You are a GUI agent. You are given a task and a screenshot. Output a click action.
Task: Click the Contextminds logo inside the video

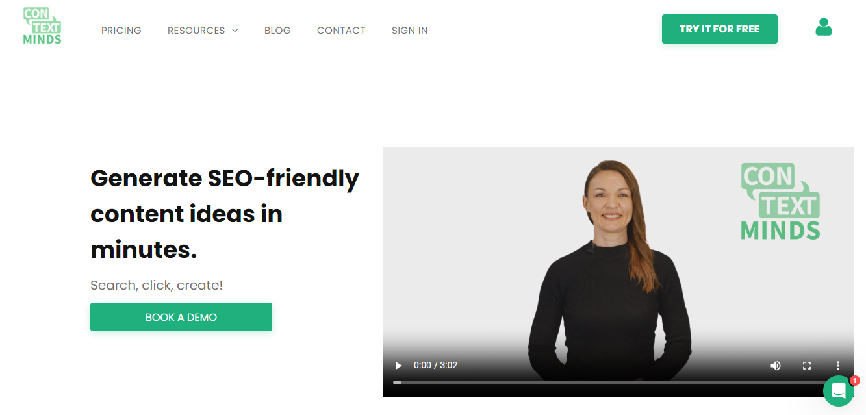(x=780, y=201)
